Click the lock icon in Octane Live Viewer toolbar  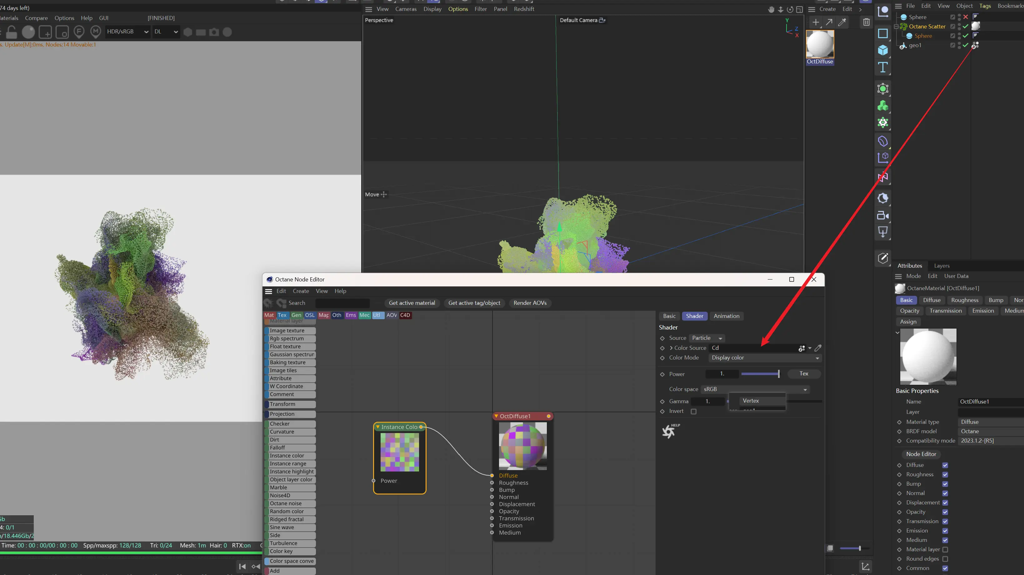point(11,32)
